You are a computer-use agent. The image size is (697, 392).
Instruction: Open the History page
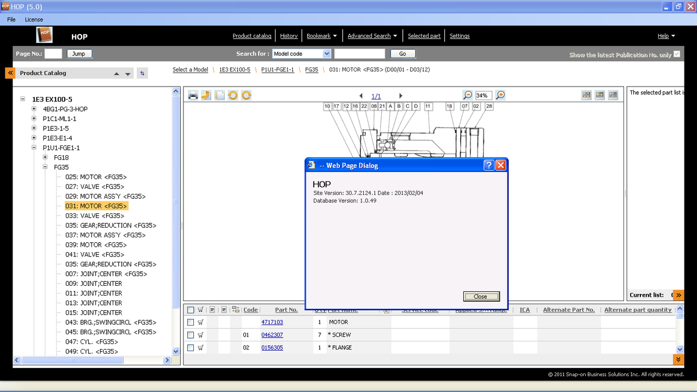tap(289, 36)
